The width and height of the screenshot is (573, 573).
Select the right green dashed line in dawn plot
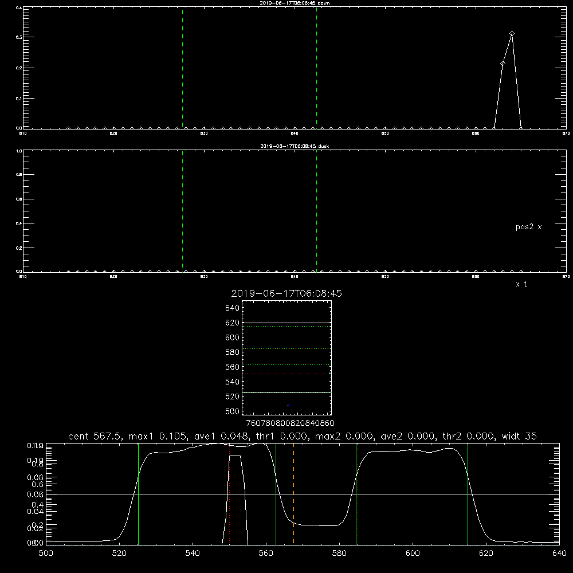coord(316,68)
